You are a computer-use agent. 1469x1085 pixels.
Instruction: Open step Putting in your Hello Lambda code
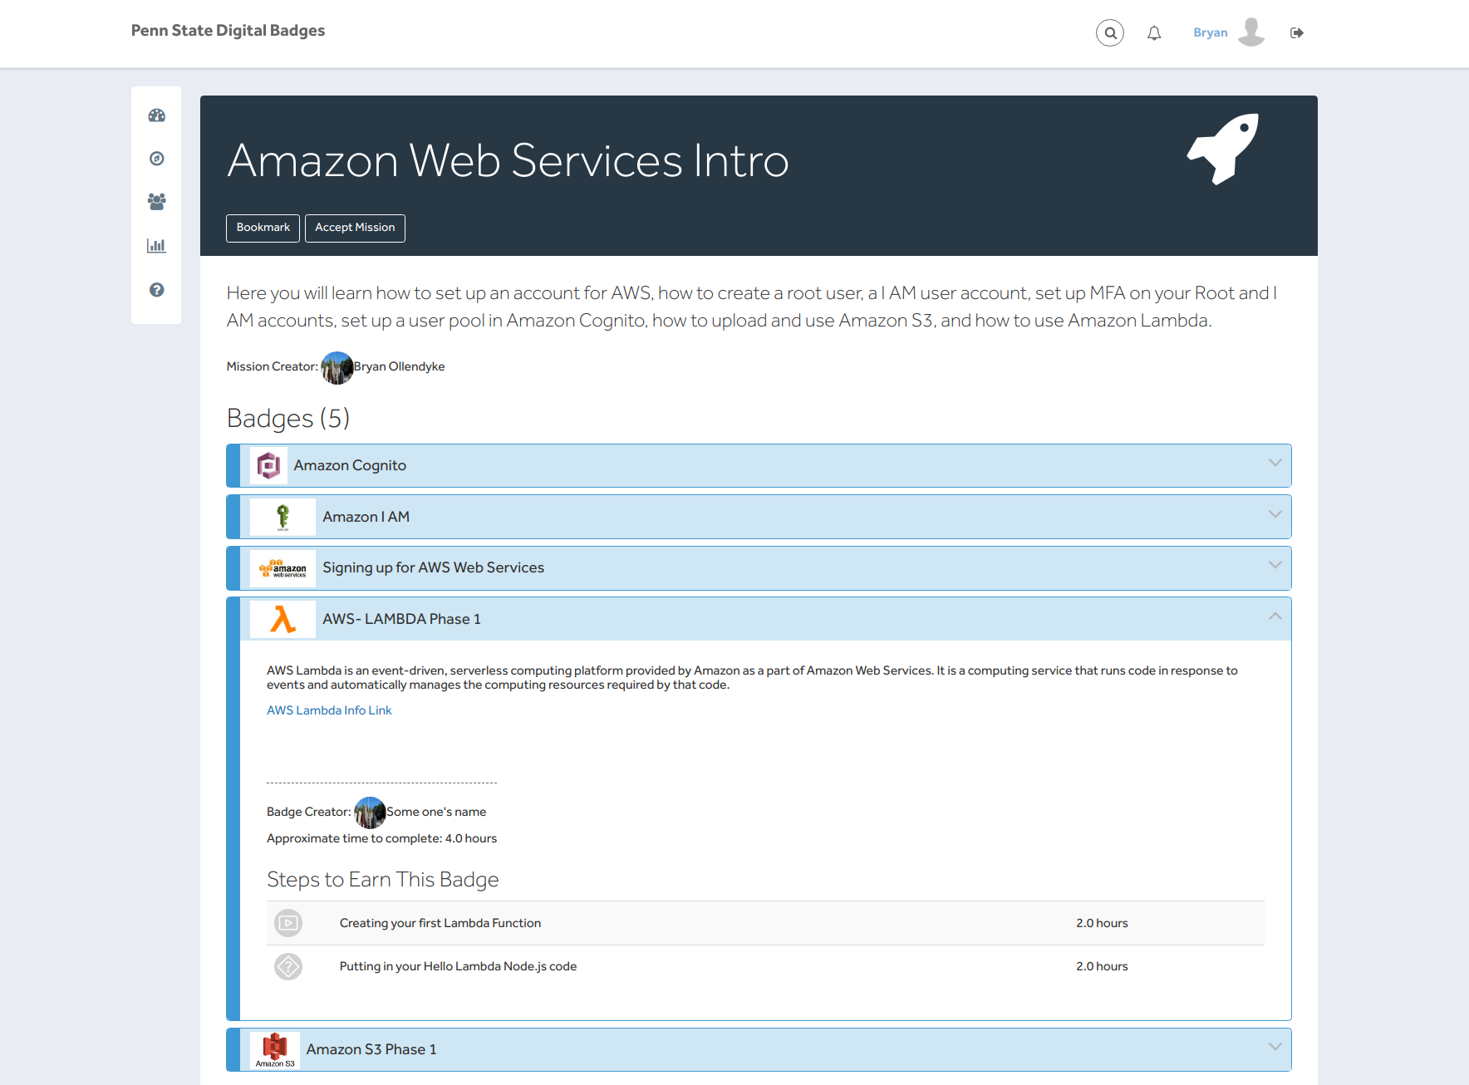pyautogui.click(x=458, y=966)
